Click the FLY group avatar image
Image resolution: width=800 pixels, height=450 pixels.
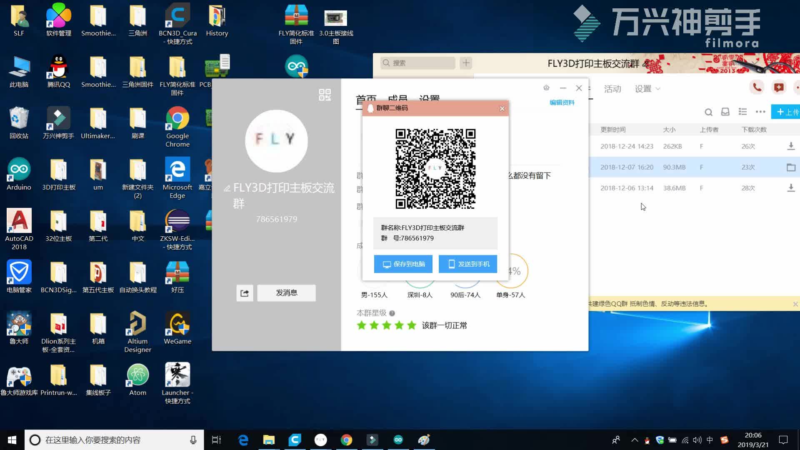click(276, 141)
